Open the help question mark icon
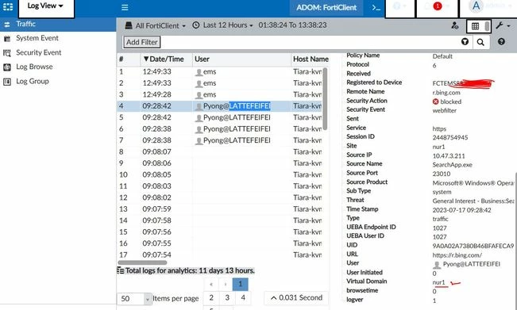 click(x=501, y=41)
